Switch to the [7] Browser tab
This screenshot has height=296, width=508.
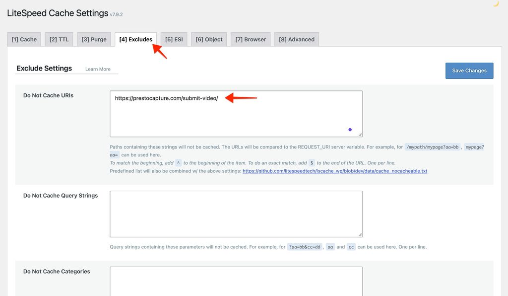pos(251,39)
